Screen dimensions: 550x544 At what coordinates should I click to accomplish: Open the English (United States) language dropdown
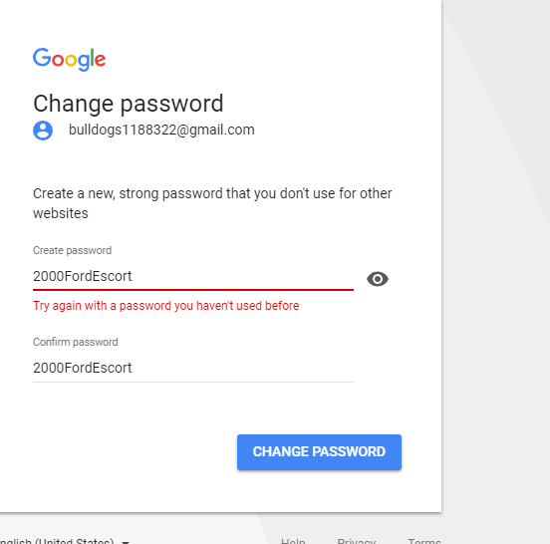[65, 540]
